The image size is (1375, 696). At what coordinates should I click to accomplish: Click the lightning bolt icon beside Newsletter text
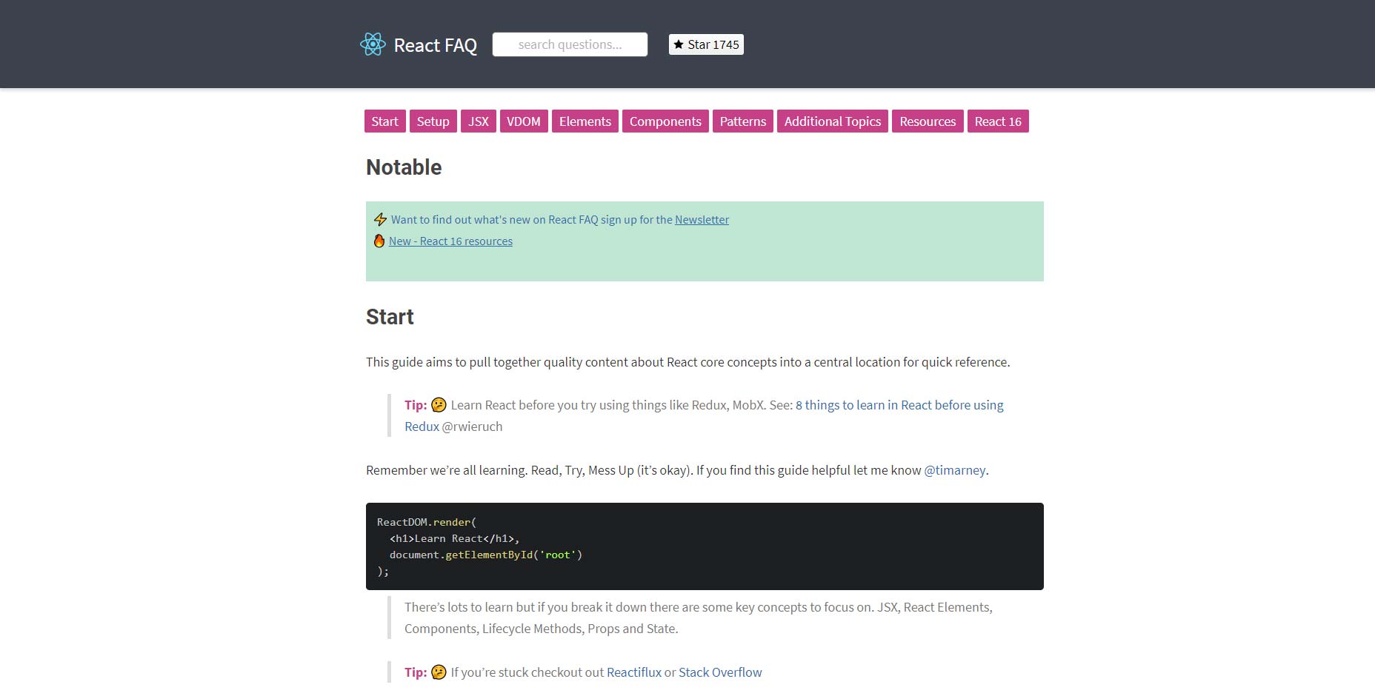[380, 219]
